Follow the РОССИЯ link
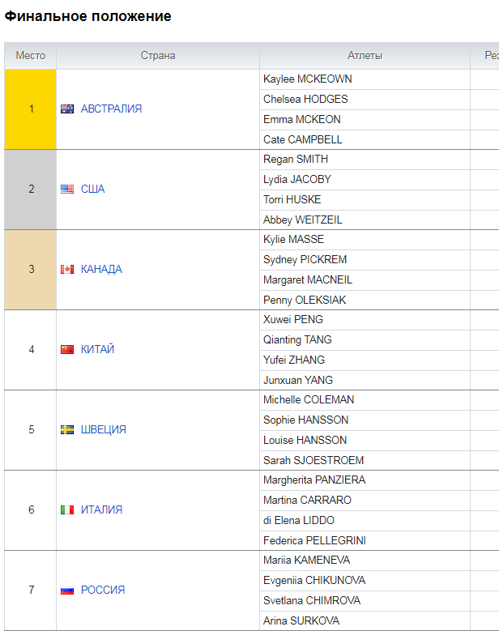The image size is (499, 631). click(x=103, y=590)
